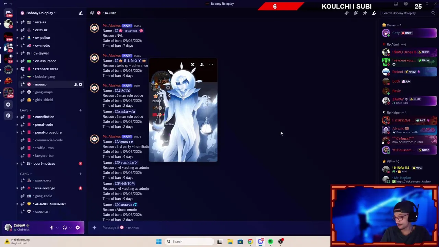Image resolution: width=439 pixels, height=247 pixels.
Task: Click the @PH4NTOM mention
Action: (124, 184)
